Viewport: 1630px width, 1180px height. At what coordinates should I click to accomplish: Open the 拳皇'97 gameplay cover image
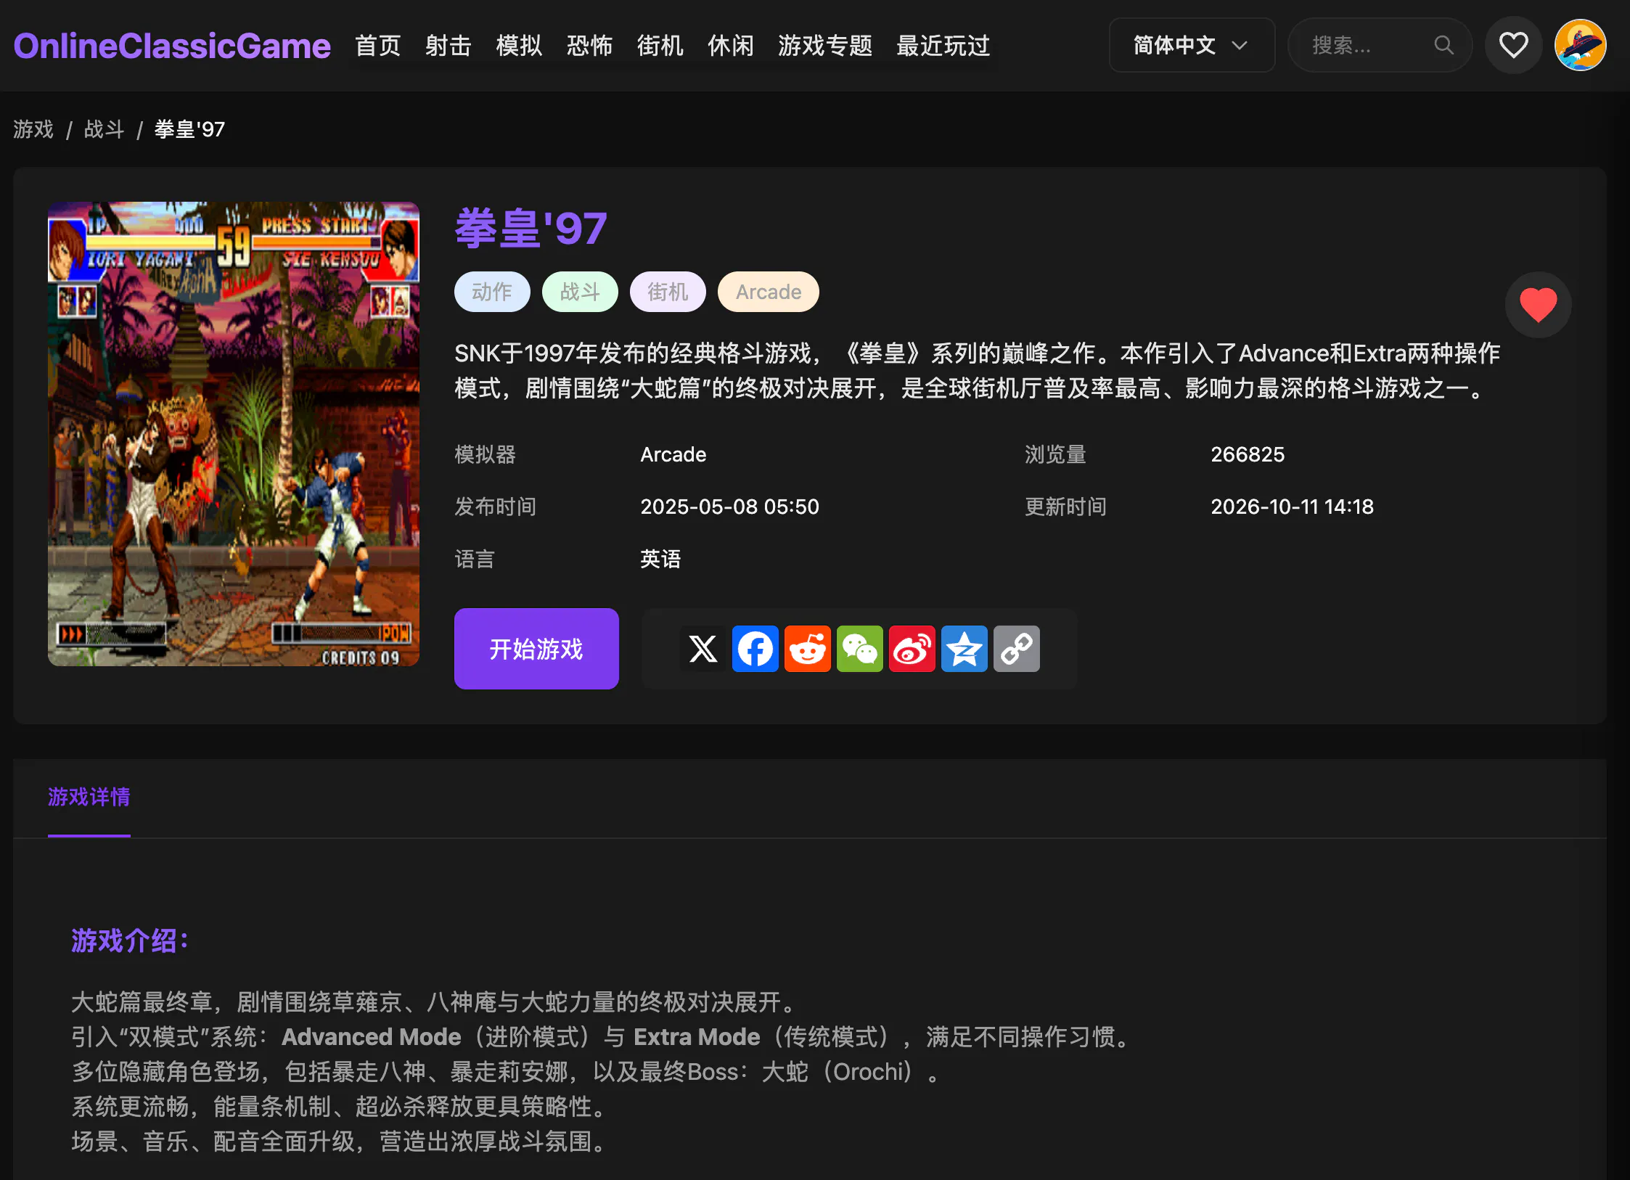pos(234,434)
